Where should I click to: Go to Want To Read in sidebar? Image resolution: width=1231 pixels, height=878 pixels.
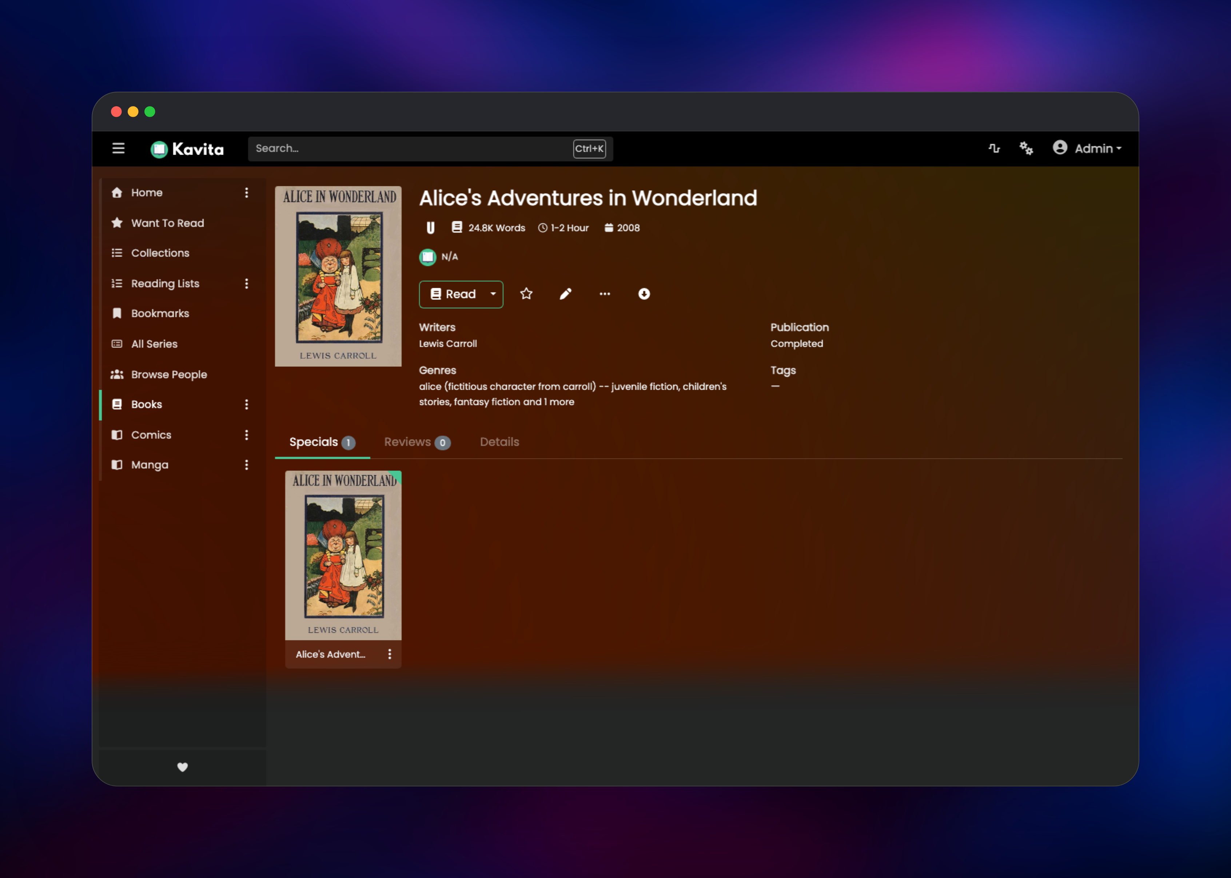click(x=168, y=223)
